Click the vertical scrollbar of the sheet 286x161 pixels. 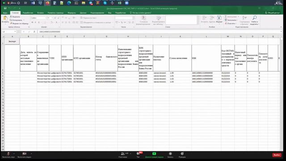tap(281, 93)
